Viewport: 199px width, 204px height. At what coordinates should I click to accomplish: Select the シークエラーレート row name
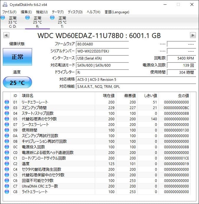coord(35,124)
